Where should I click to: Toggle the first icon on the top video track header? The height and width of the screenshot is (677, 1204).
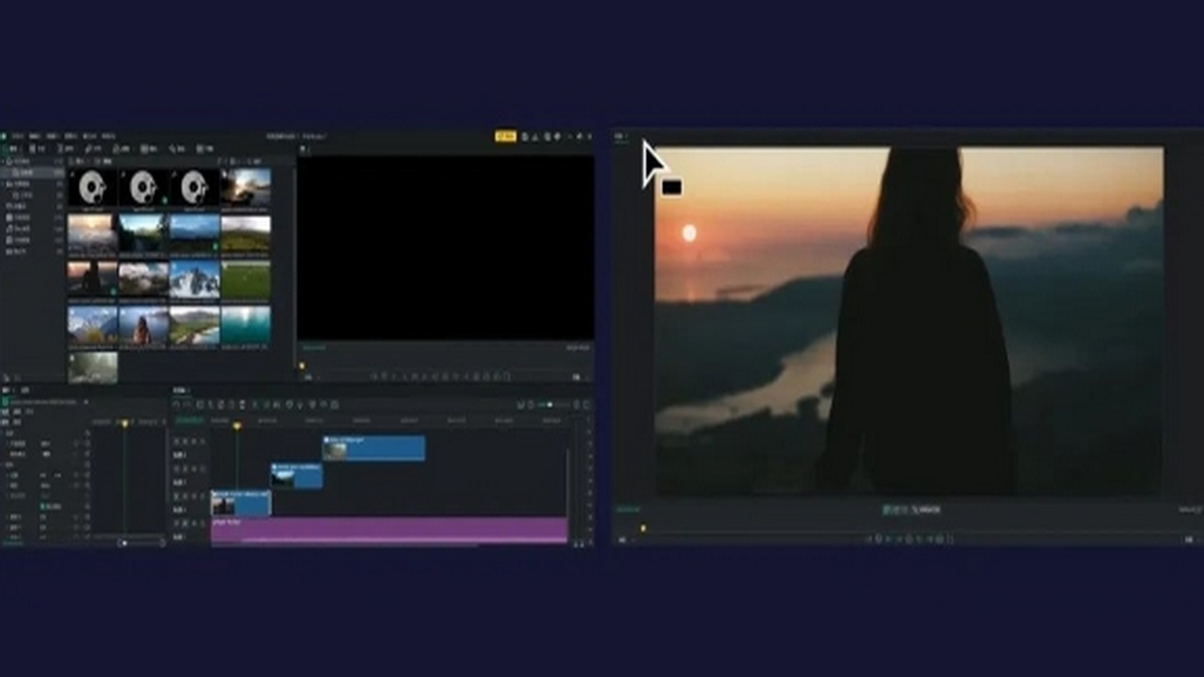(x=178, y=441)
